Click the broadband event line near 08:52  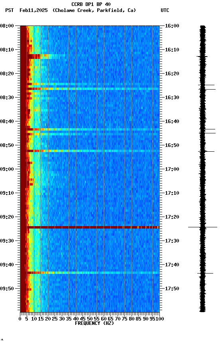[93, 151]
